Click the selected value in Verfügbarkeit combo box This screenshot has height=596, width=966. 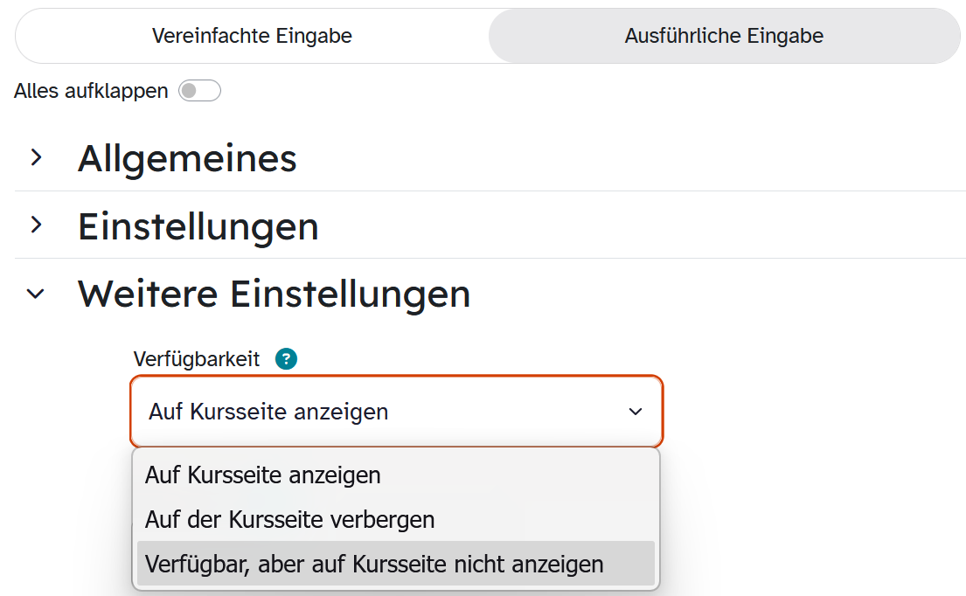click(x=268, y=412)
